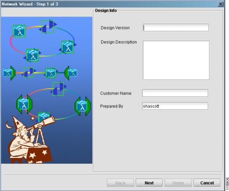This screenshot has width=229, height=191.
Task: Cancel the Network Wizard
Action: click(x=207, y=183)
